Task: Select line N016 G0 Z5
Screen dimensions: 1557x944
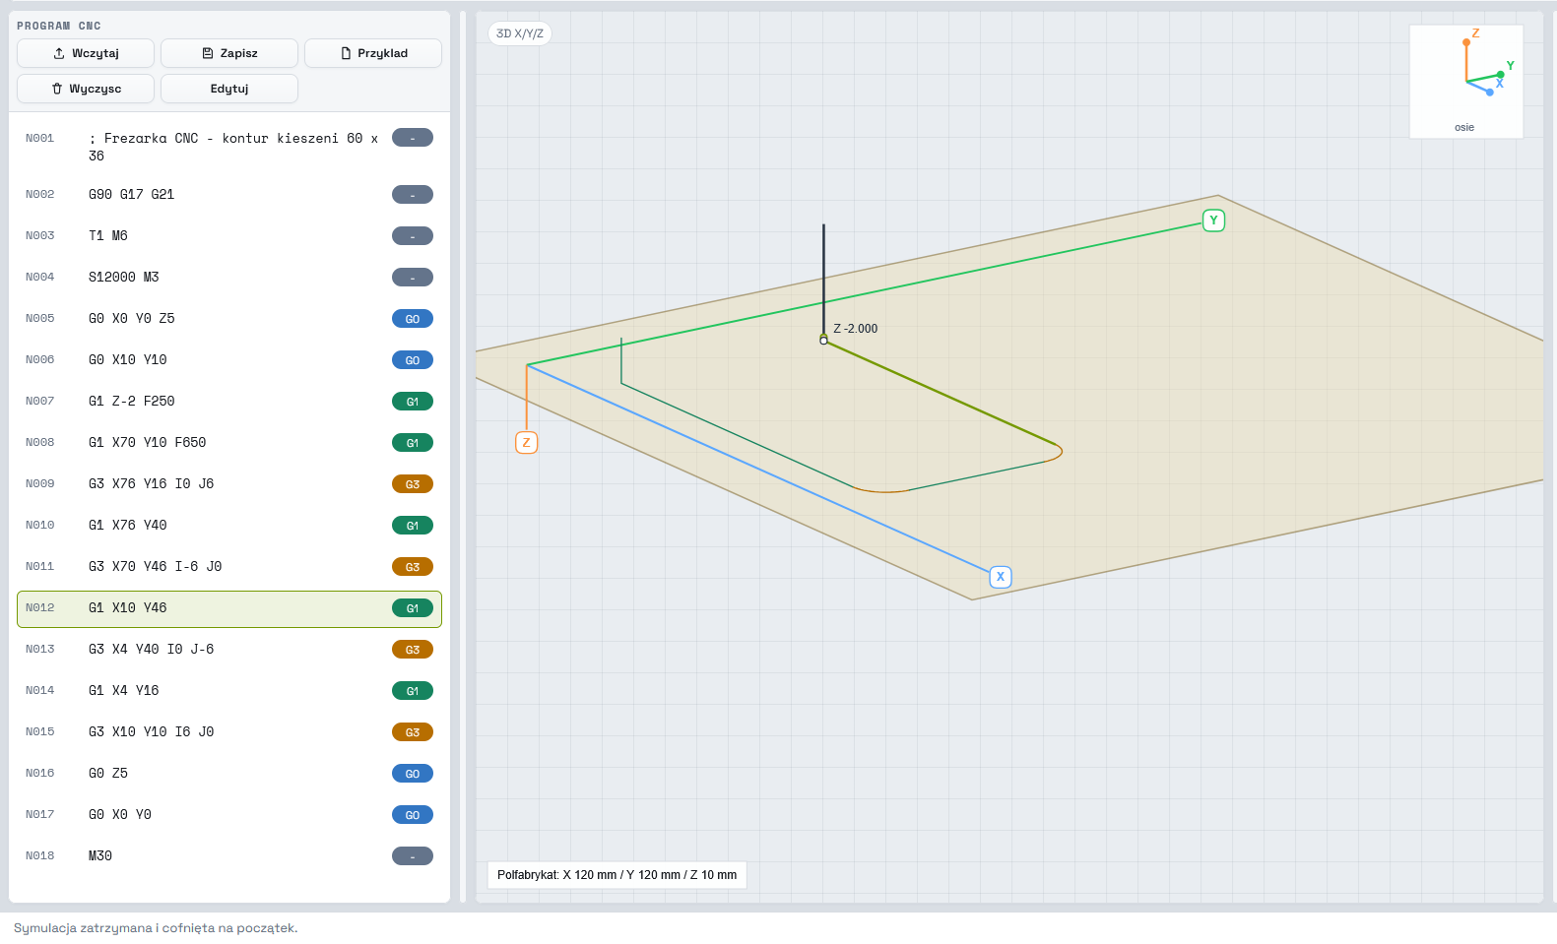Action: click(229, 774)
